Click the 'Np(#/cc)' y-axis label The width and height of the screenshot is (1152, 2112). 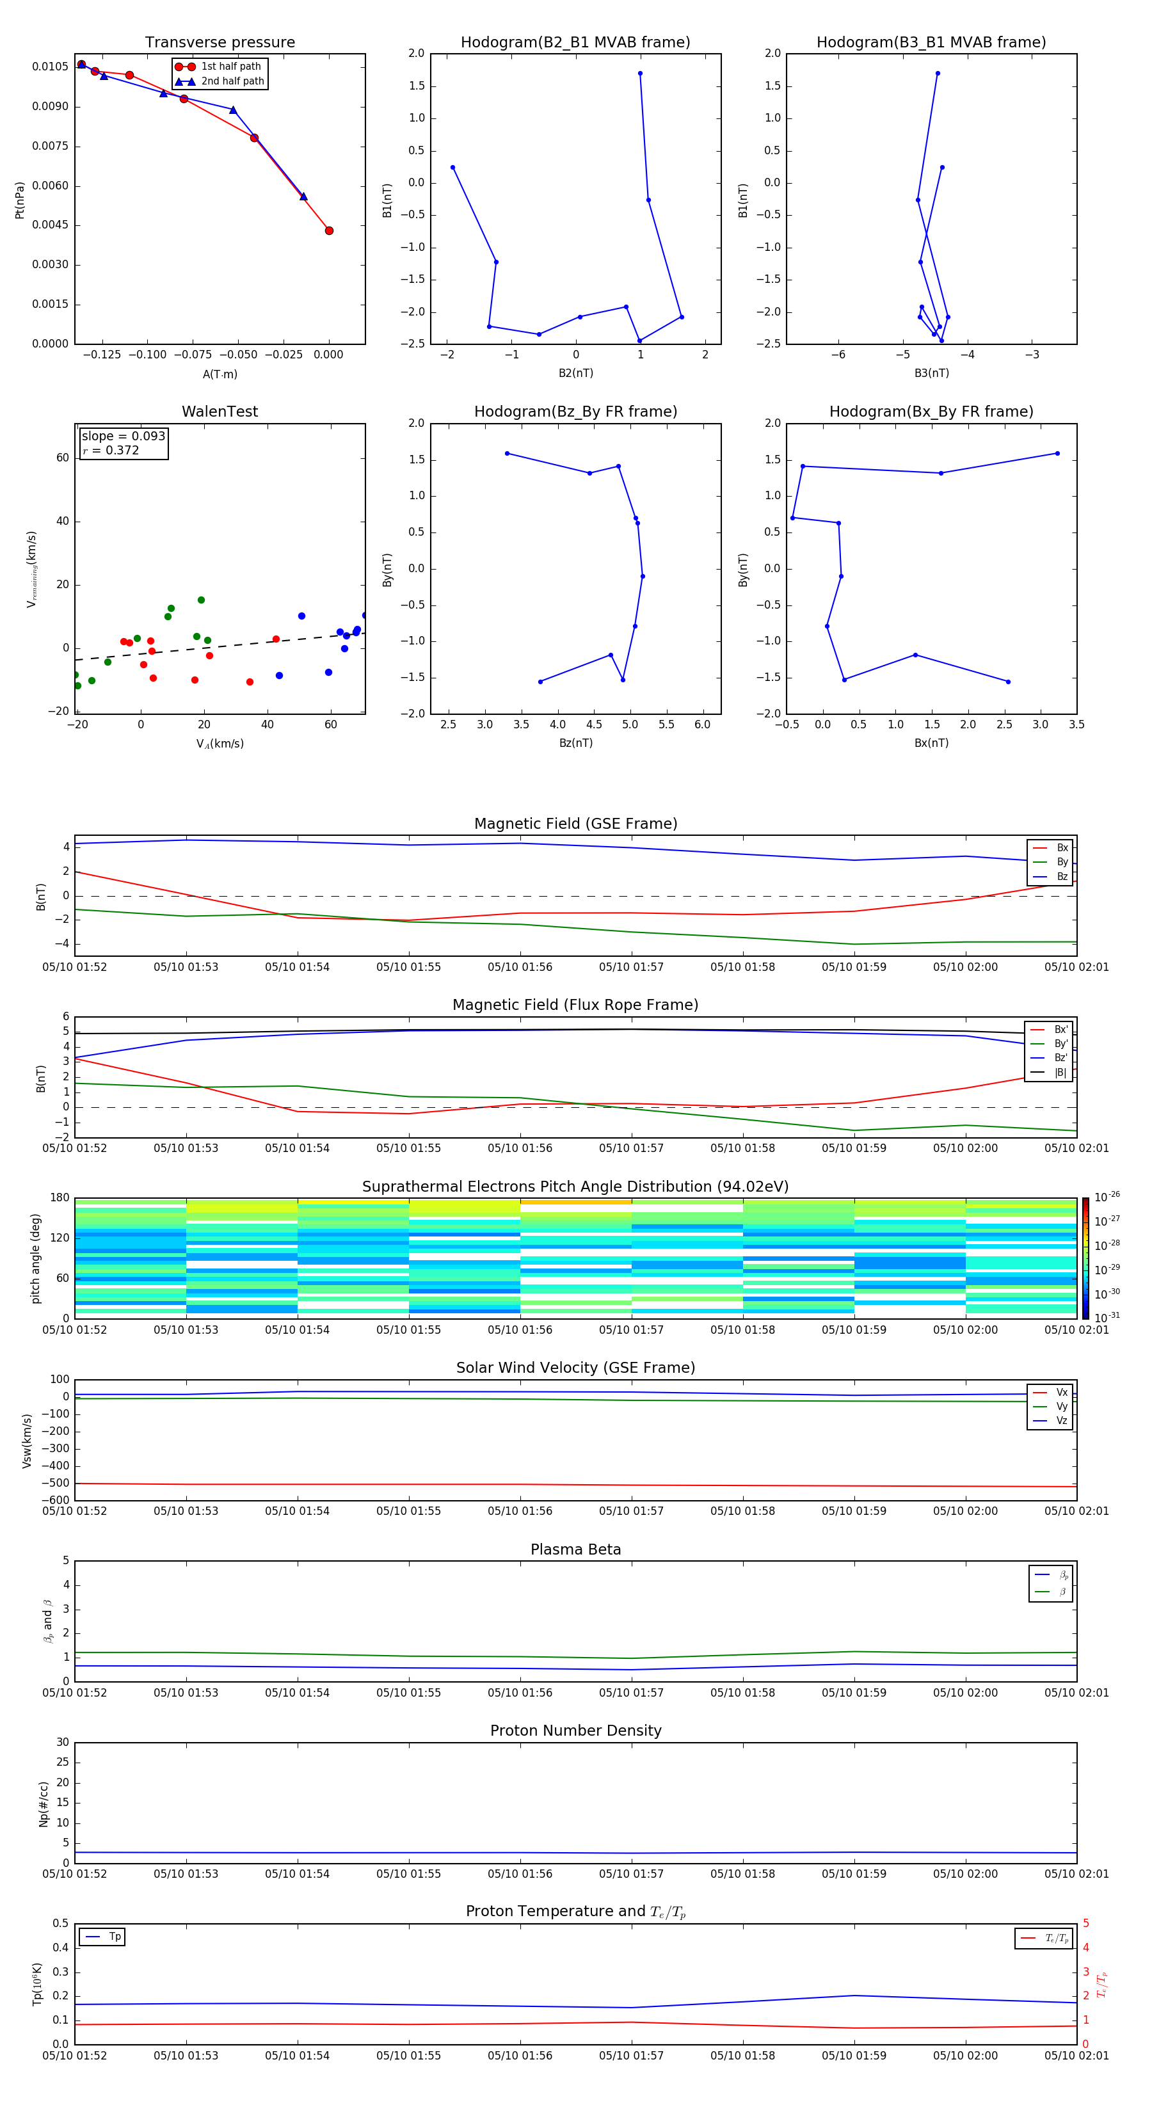44,1804
